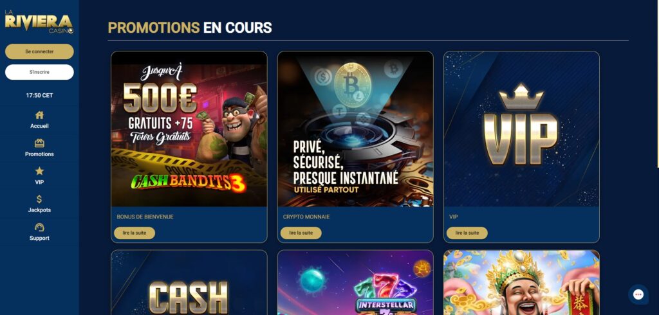Click lire la suite under Crypto Monnaie

click(301, 233)
